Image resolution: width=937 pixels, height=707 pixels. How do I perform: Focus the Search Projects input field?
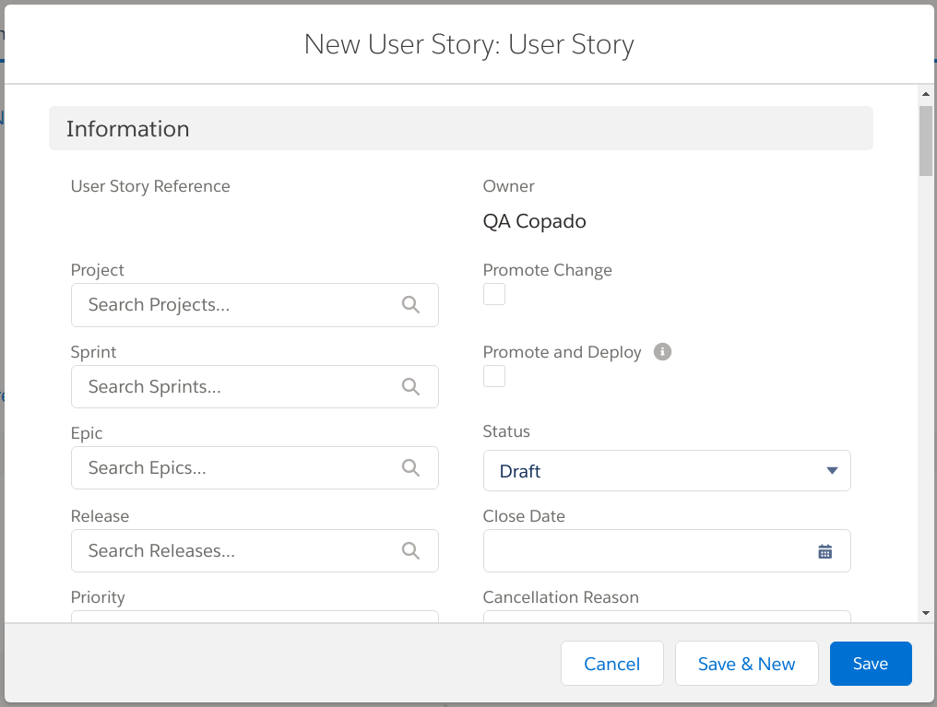[240, 305]
